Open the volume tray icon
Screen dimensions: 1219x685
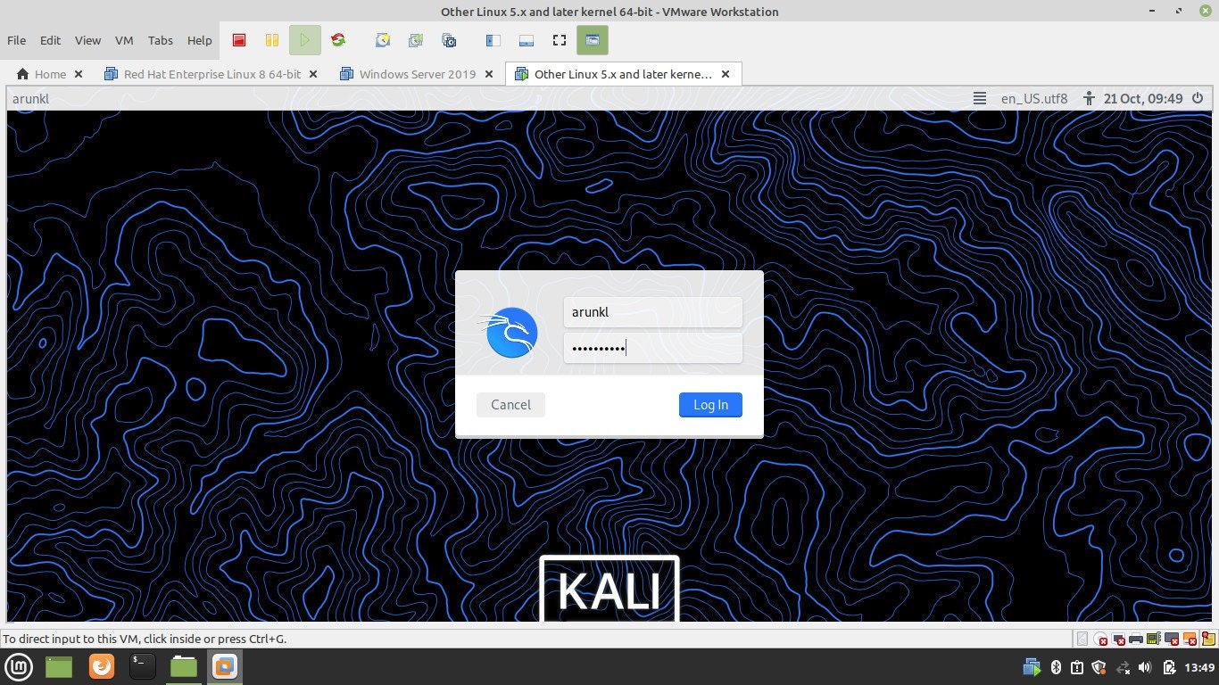(x=1145, y=667)
